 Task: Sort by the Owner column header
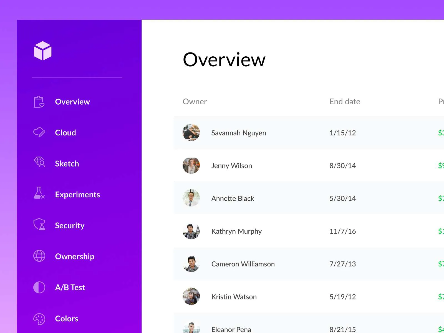point(195,102)
